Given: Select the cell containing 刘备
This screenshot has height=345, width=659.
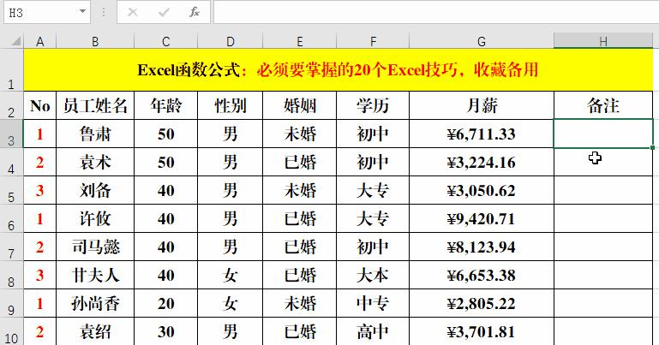Looking at the screenshot, I should click(95, 191).
